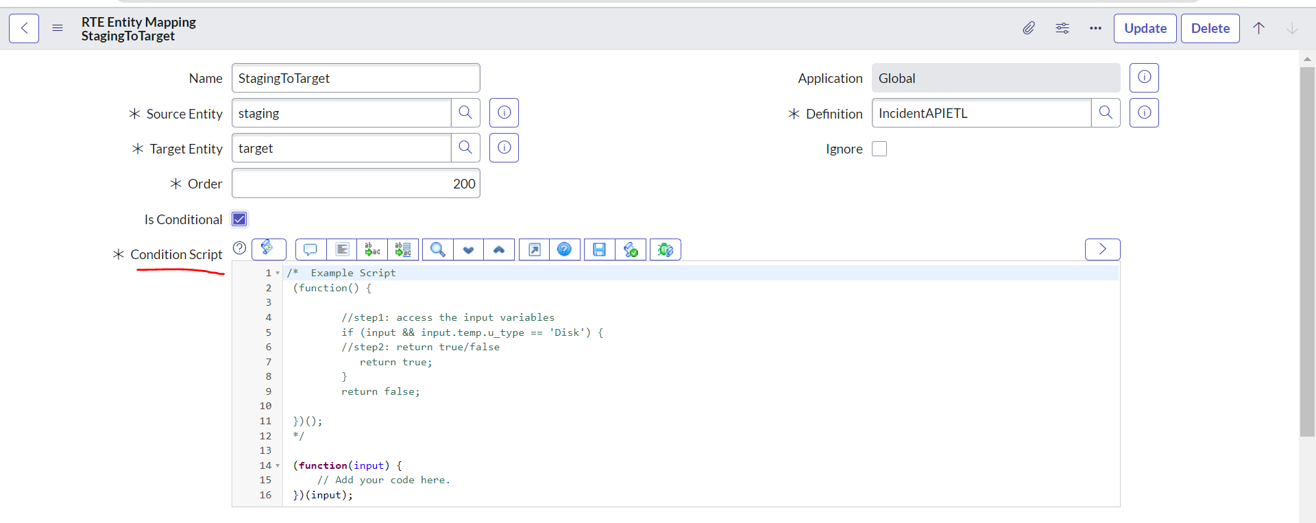Screen dimensions: 1316x523
Task: Open Condition Script field help icon
Action: [239, 248]
